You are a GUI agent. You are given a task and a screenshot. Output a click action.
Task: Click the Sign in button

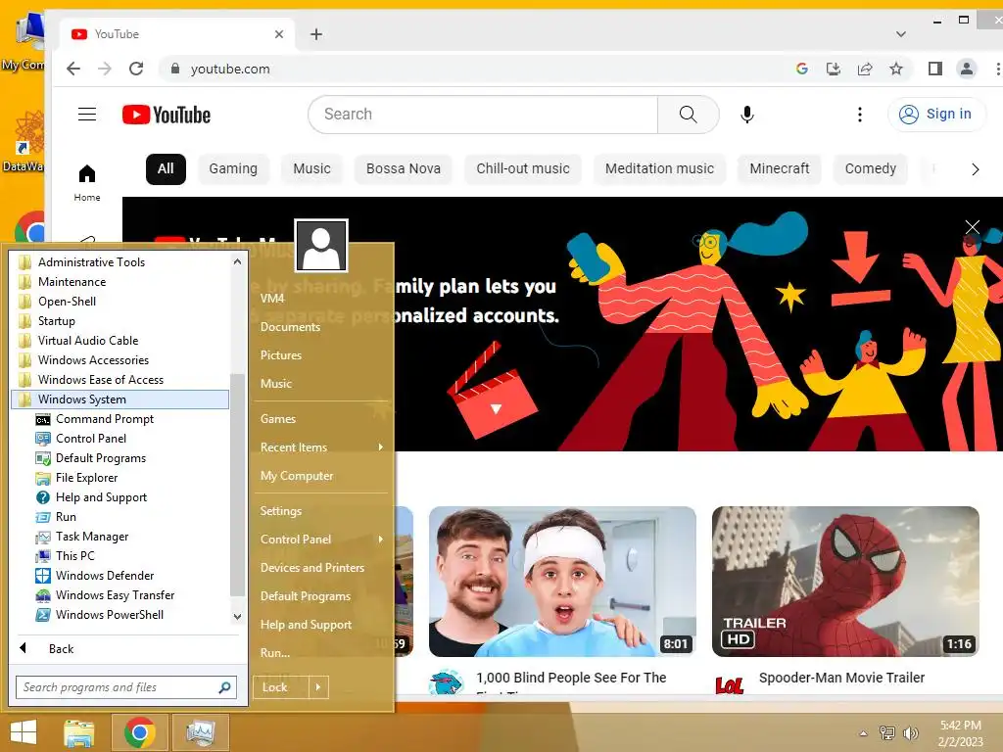pyautogui.click(x=936, y=115)
